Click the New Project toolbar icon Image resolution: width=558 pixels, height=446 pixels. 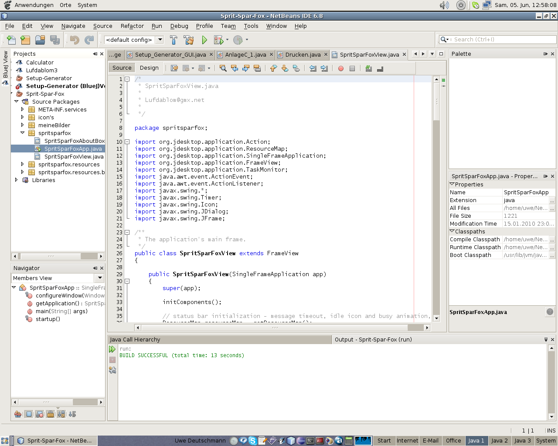(x=25, y=40)
